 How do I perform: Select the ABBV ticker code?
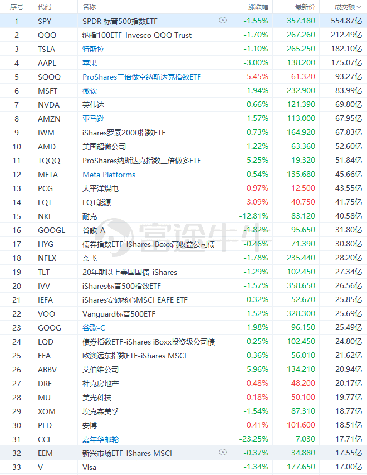47,370
